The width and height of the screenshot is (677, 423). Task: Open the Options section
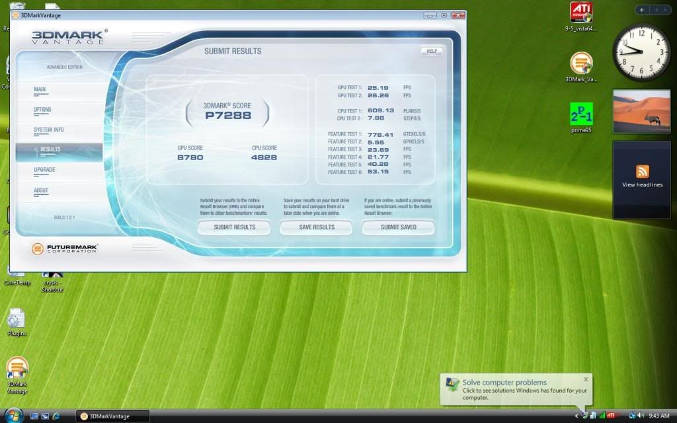point(42,110)
